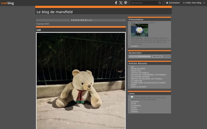Open the Contact link in Présentation
Viewport: 207px width, 129px height.
[x=134, y=46]
